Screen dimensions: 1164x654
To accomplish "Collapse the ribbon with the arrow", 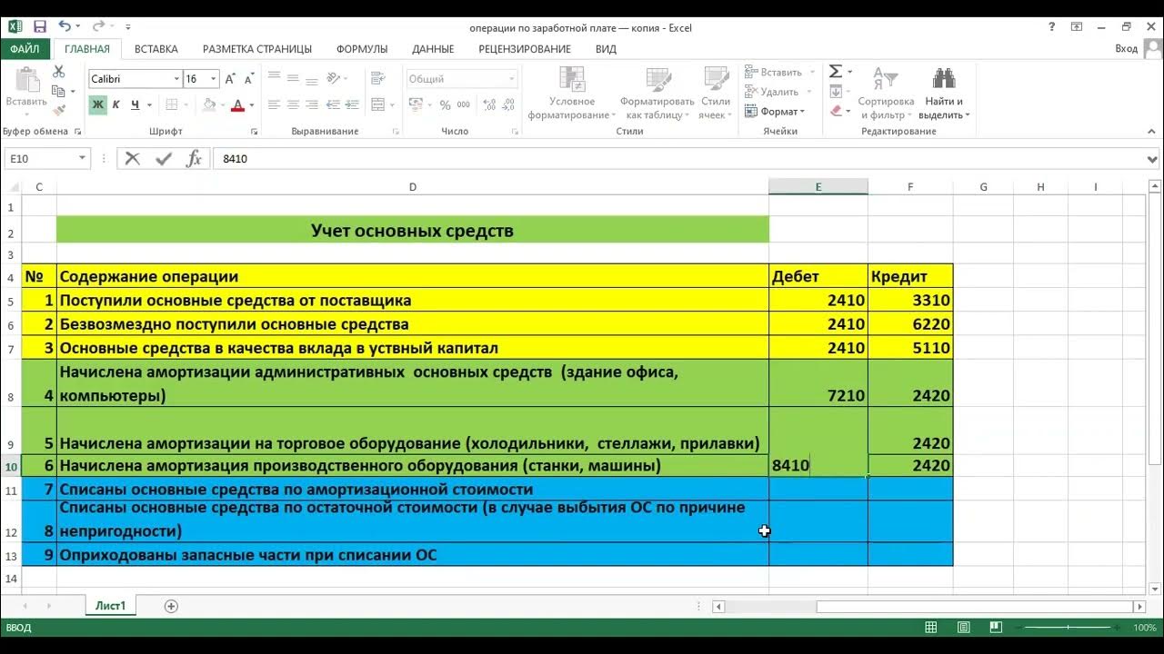I will (x=1153, y=132).
